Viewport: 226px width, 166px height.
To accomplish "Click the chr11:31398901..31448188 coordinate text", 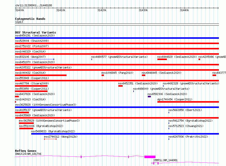I will point(34,6).
